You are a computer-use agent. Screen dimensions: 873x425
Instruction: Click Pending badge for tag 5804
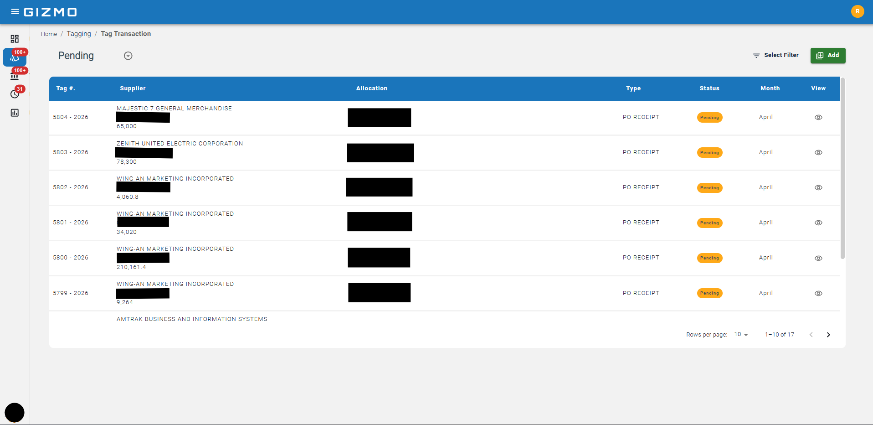709,118
